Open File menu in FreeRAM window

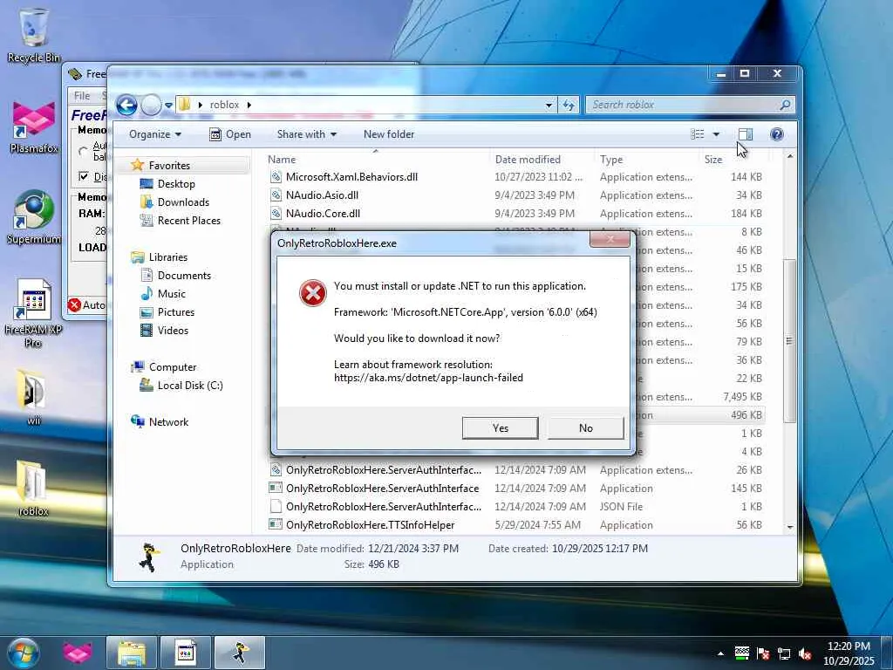[x=82, y=96]
